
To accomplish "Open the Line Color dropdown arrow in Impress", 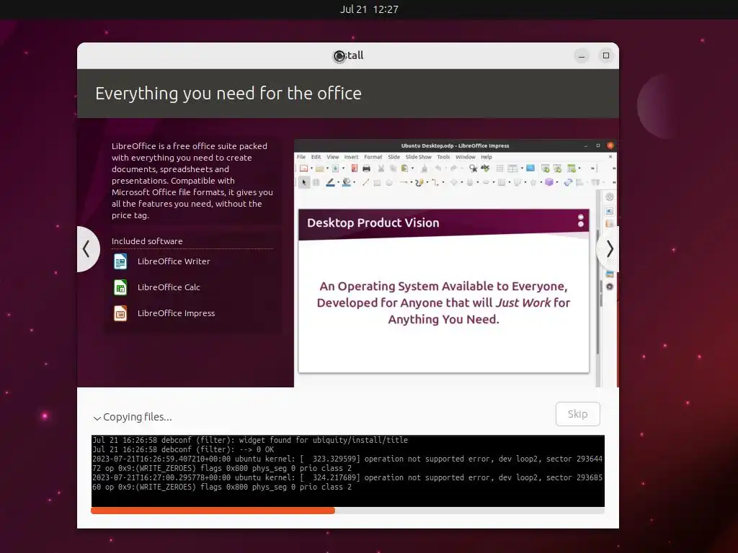I will (339, 182).
